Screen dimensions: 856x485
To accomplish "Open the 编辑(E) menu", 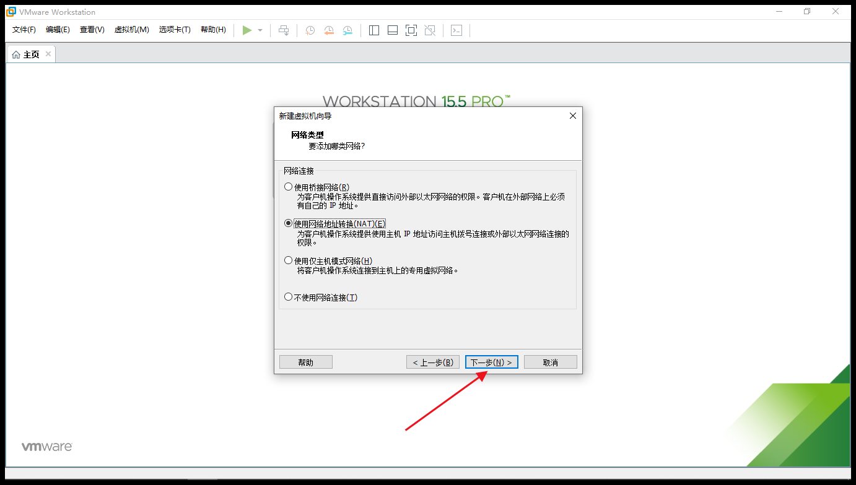I will pos(58,30).
